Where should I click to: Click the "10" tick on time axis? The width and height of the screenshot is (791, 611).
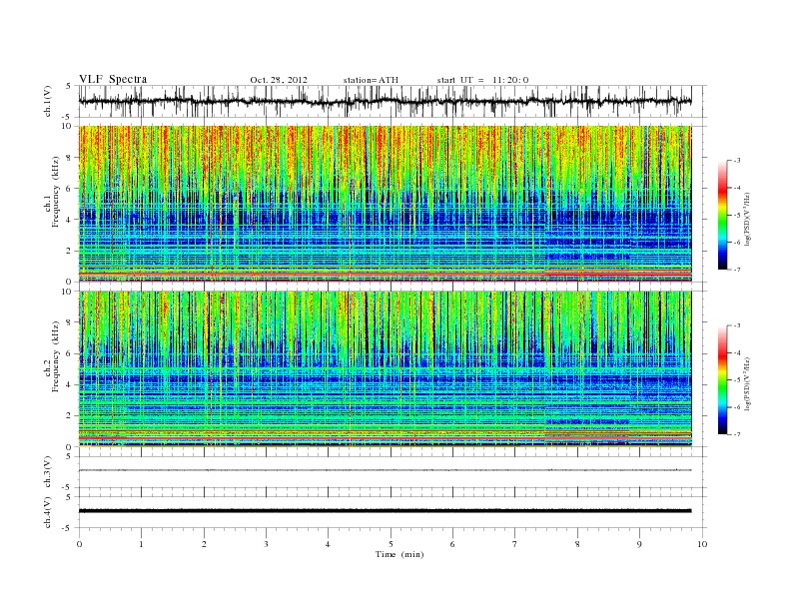tap(702, 544)
